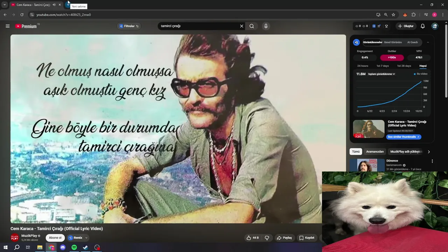Viewport: 448px width, 252px height.
Task: Select the 1st 28 days range
Action: (x=404, y=66)
